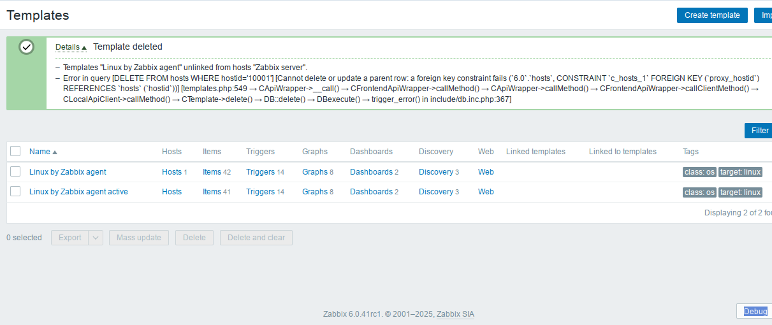Click target: linux tag on the agent active row
This screenshot has height=325, width=772.
(740, 192)
